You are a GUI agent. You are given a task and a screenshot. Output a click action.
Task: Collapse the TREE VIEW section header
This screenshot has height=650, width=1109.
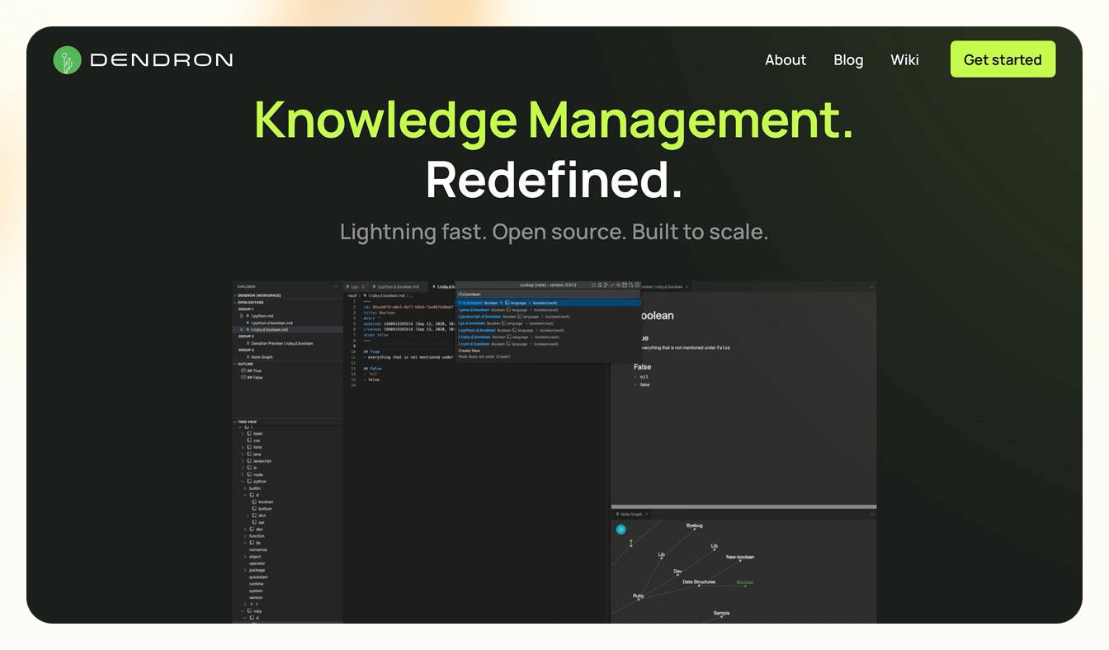point(247,422)
